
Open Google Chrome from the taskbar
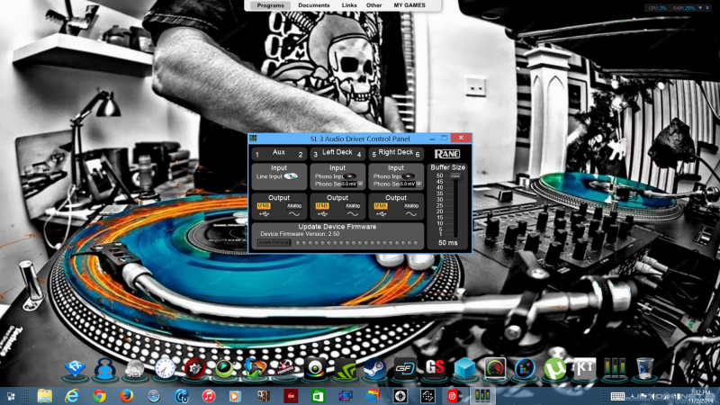[99, 395]
